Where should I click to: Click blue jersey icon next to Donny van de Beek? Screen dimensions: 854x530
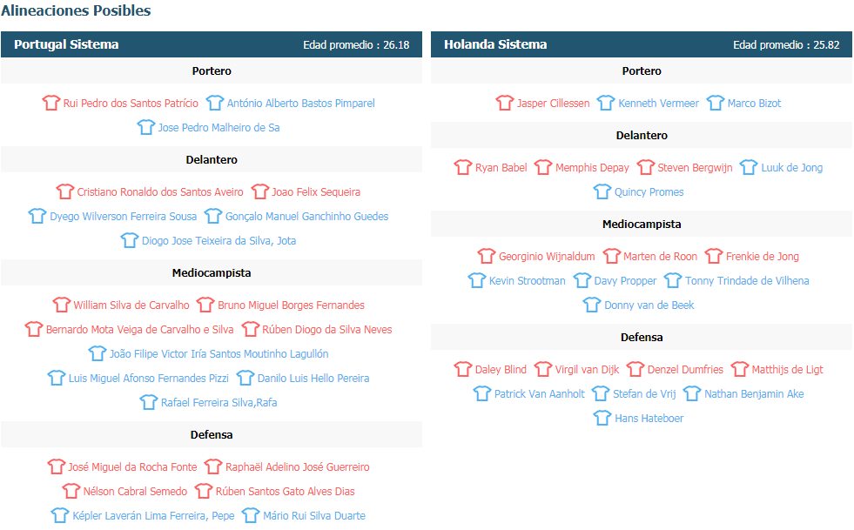pos(591,305)
